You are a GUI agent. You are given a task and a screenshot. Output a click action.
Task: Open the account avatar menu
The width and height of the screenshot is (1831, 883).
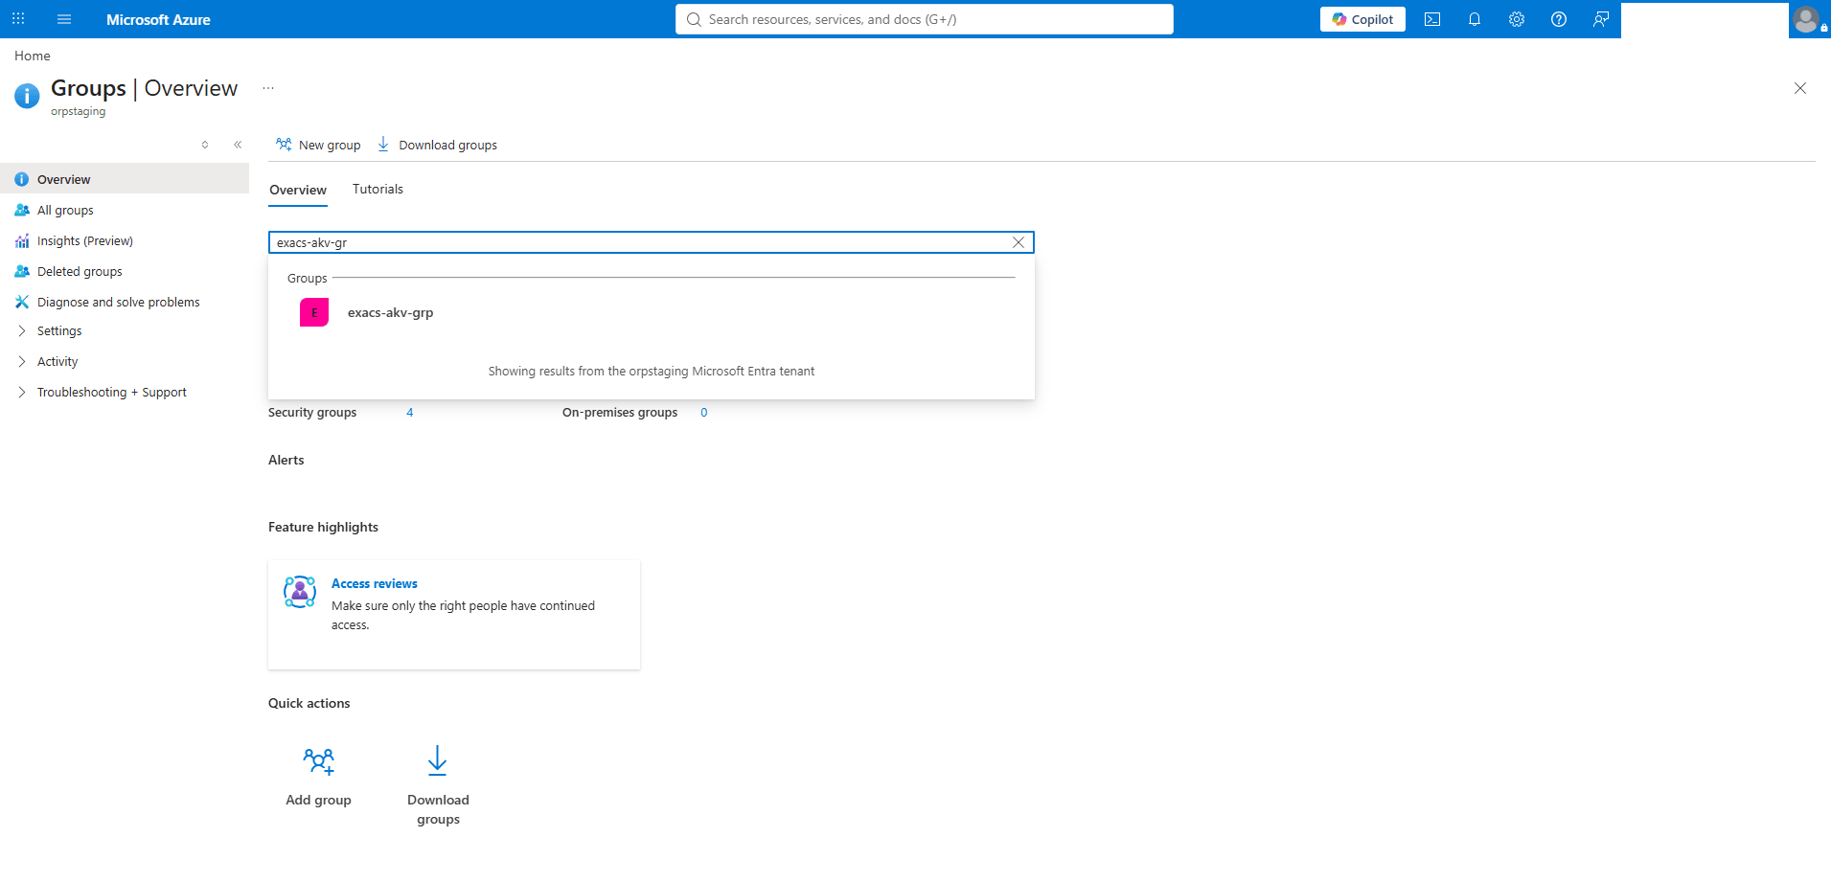tap(1807, 19)
